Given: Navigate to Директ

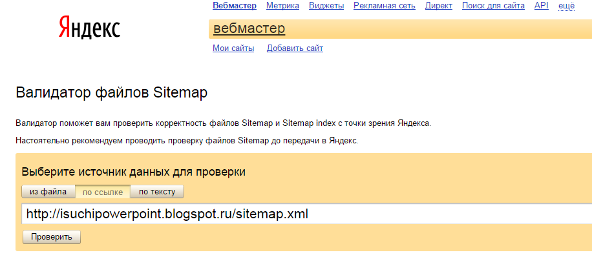Looking at the screenshot, I should click(x=439, y=6).
